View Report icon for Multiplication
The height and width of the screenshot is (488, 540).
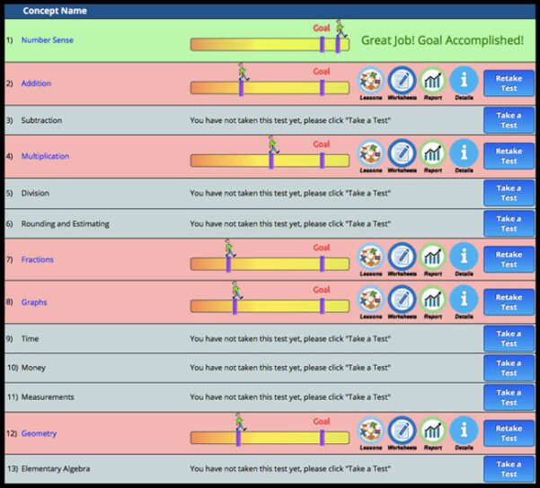[433, 153]
